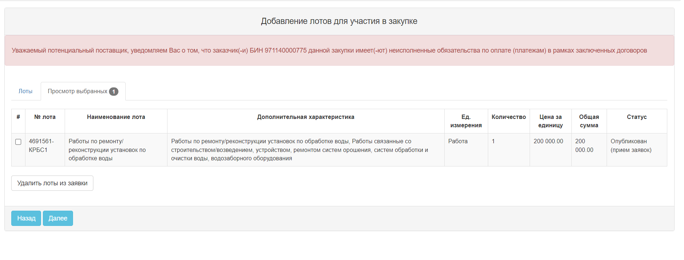This screenshot has width=684, height=260.
Task: Click the Дополнительная характеристика column header
Action: (305, 117)
